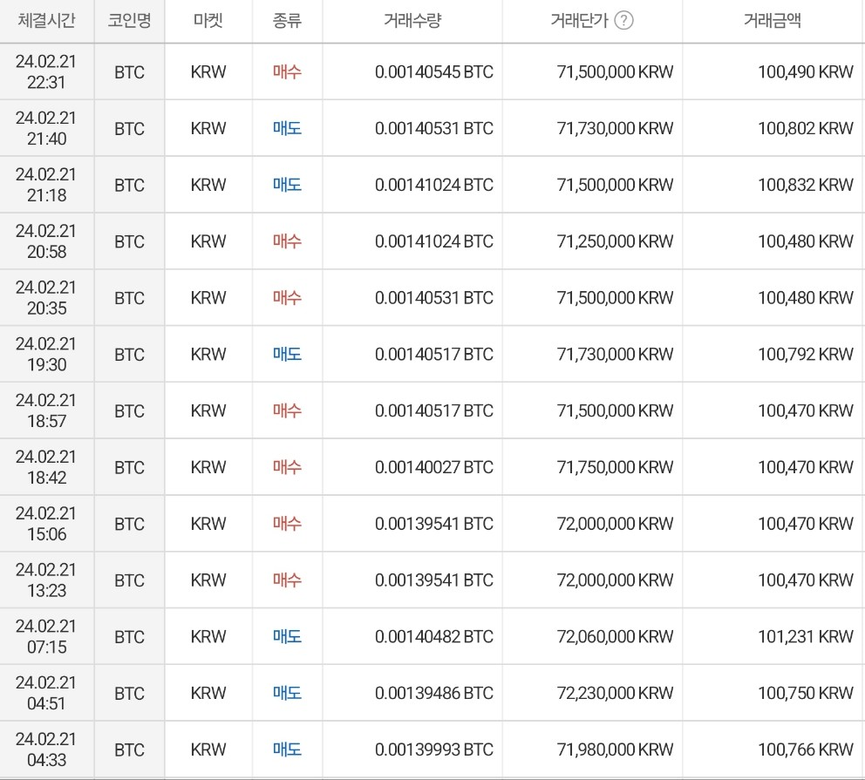
Task: Click amount 100,802 KRW
Action: tap(806, 128)
